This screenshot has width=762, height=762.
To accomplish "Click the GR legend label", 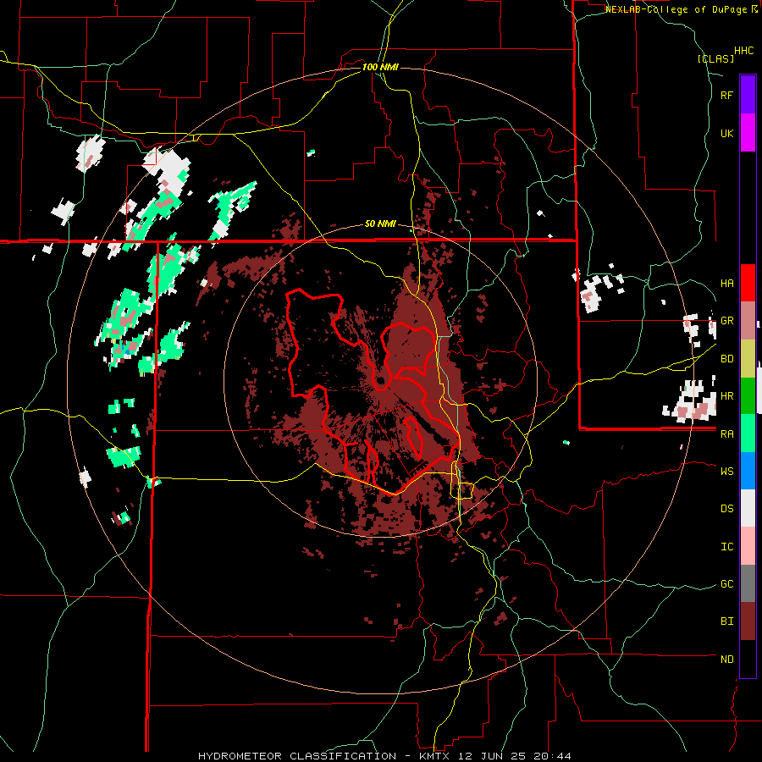I will click(x=727, y=321).
